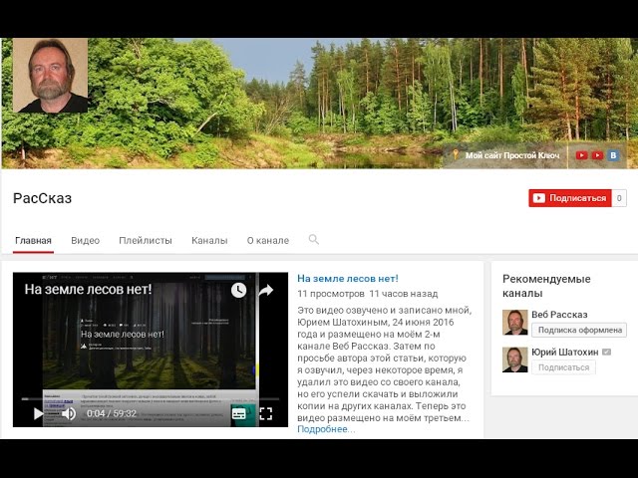Click the first red YouTube icon in banner
Image resolution: width=638 pixels, height=478 pixels.
click(x=581, y=155)
